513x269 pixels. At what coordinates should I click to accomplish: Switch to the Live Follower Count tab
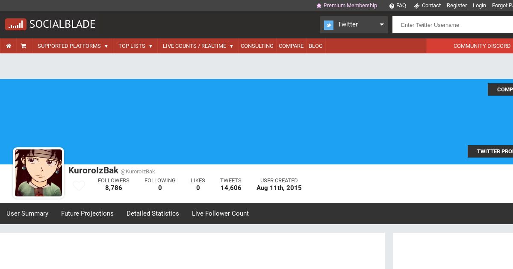[220, 213]
